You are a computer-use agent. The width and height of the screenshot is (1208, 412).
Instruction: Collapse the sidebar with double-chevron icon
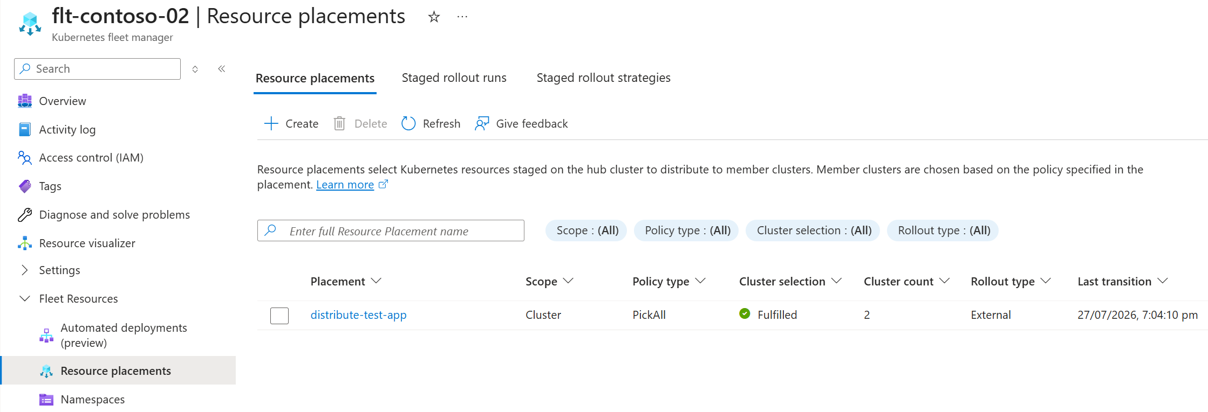tap(222, 69)
